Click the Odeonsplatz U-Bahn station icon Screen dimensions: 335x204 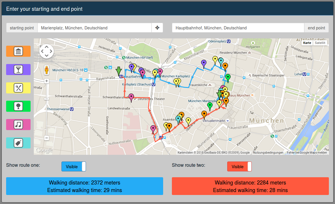pyautogui.click(x=229, y=41)
